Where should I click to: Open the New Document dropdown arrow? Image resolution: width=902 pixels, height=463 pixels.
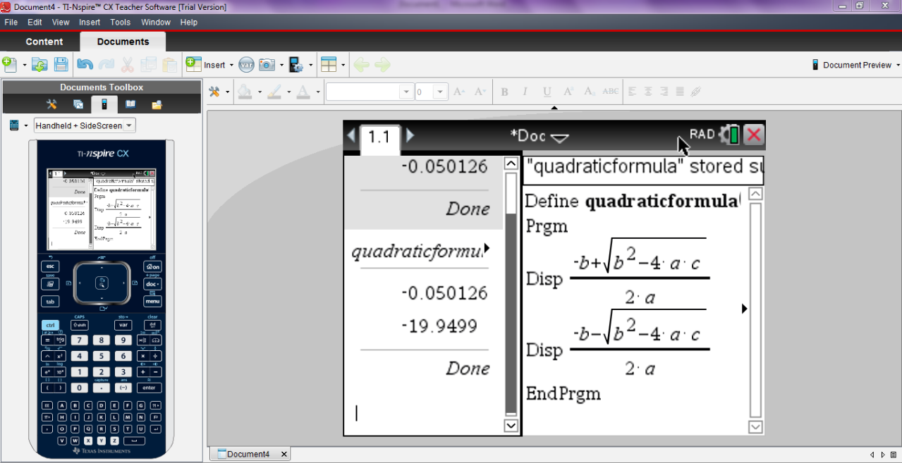pos(25,66)
